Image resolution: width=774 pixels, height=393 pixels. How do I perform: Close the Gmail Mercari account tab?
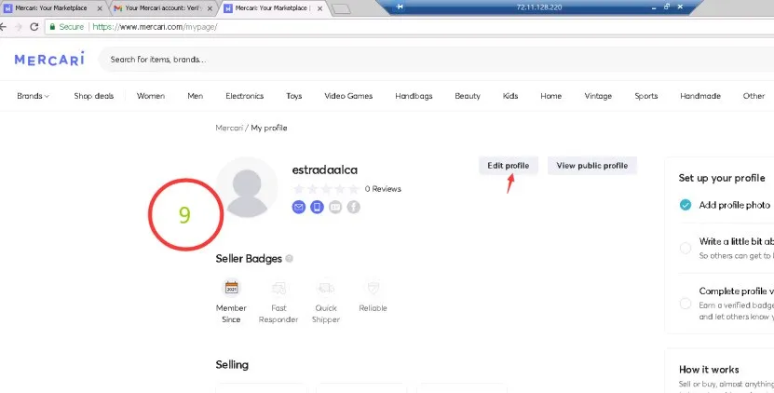[210, 8]
